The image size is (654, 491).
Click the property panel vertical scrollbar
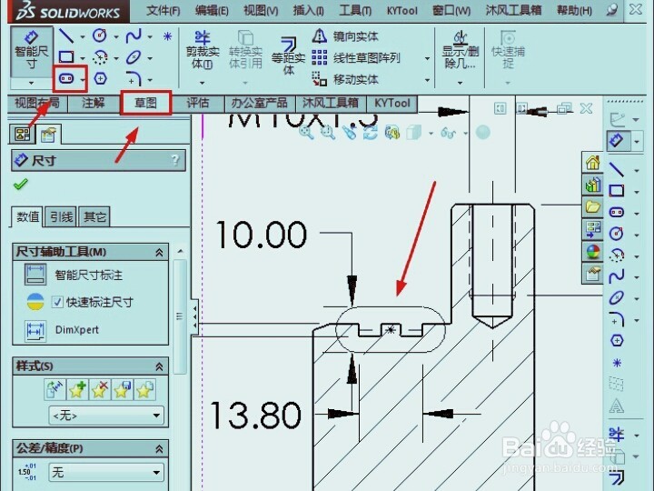point(180,316)
